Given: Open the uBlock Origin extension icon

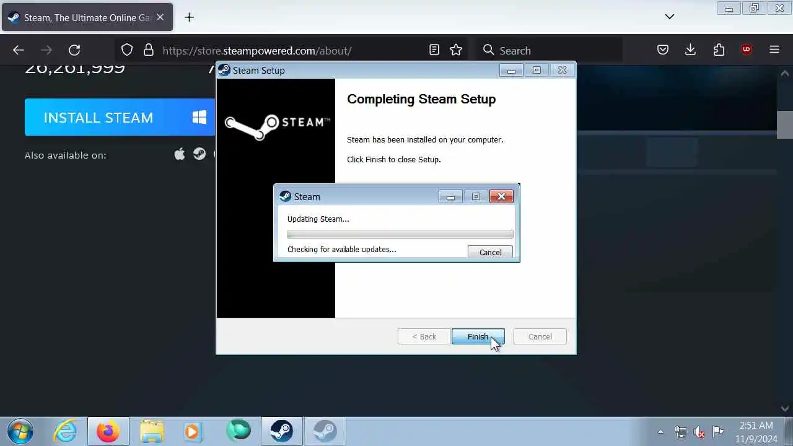Looking at the screenshot, I should 747,50.
